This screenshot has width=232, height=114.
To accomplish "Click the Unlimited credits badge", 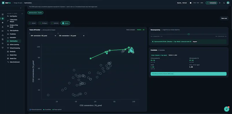I will coord(211,3).
